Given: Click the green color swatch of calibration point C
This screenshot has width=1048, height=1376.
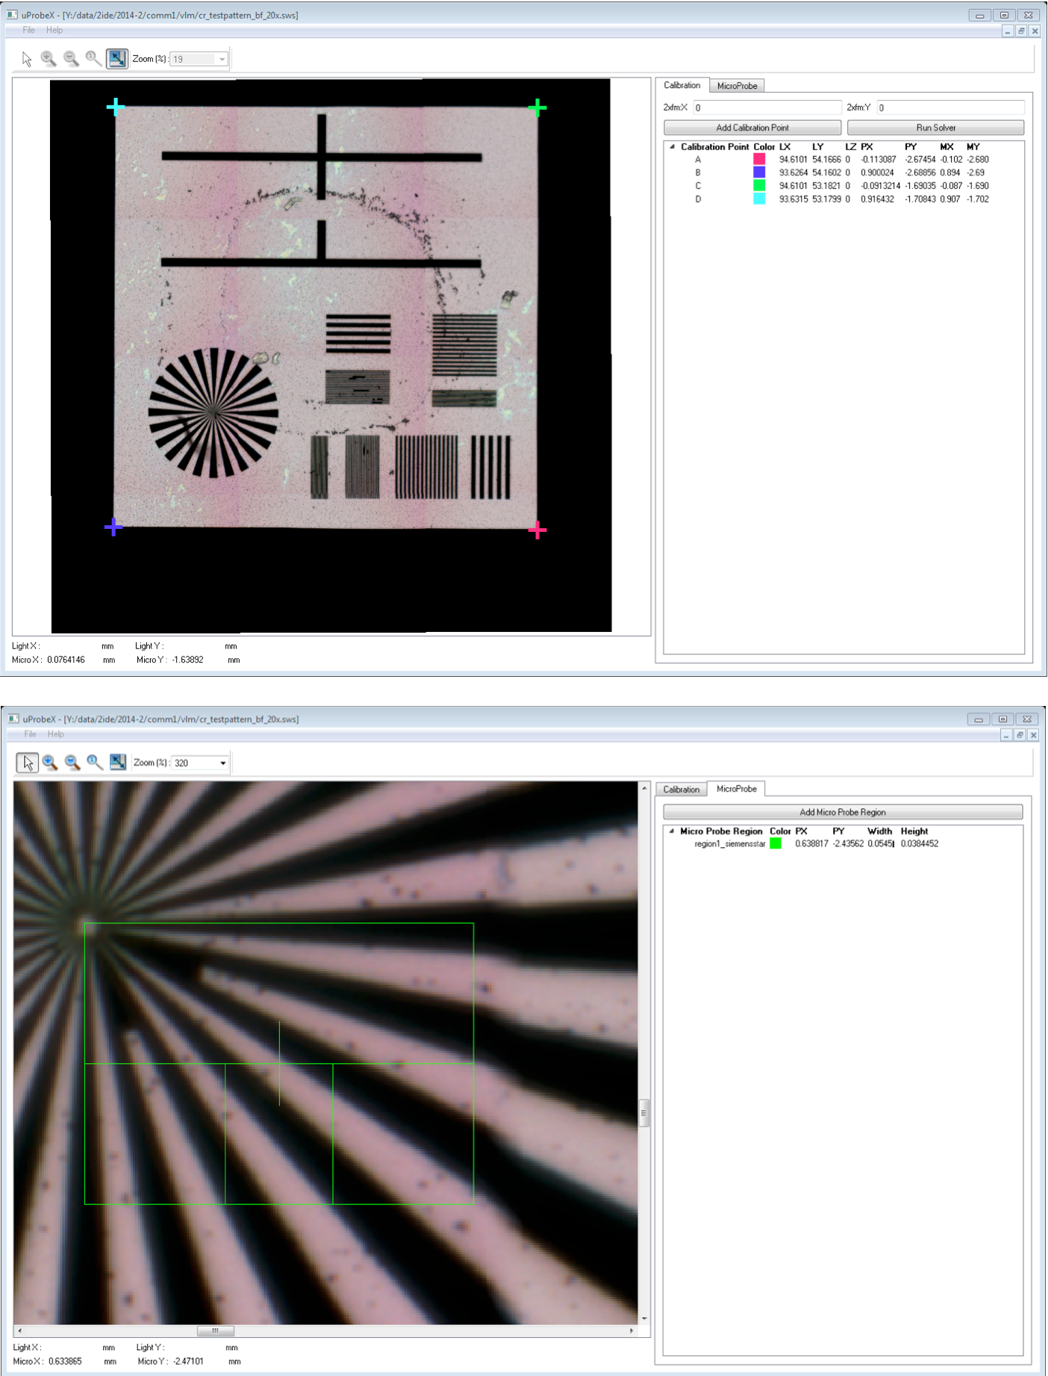Looking at the screenshot, I should (x=759, y=186).
